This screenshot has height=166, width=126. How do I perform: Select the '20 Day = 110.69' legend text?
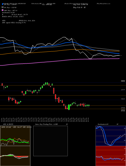[x=10, y=5]
